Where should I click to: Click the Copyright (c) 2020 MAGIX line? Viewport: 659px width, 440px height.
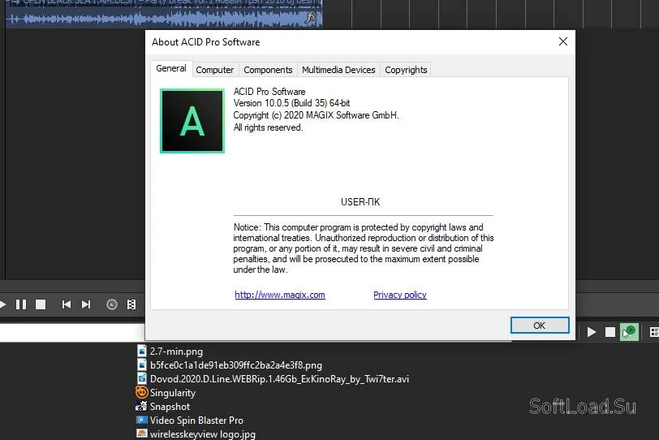pyautogui.click(x=316, y=115)
